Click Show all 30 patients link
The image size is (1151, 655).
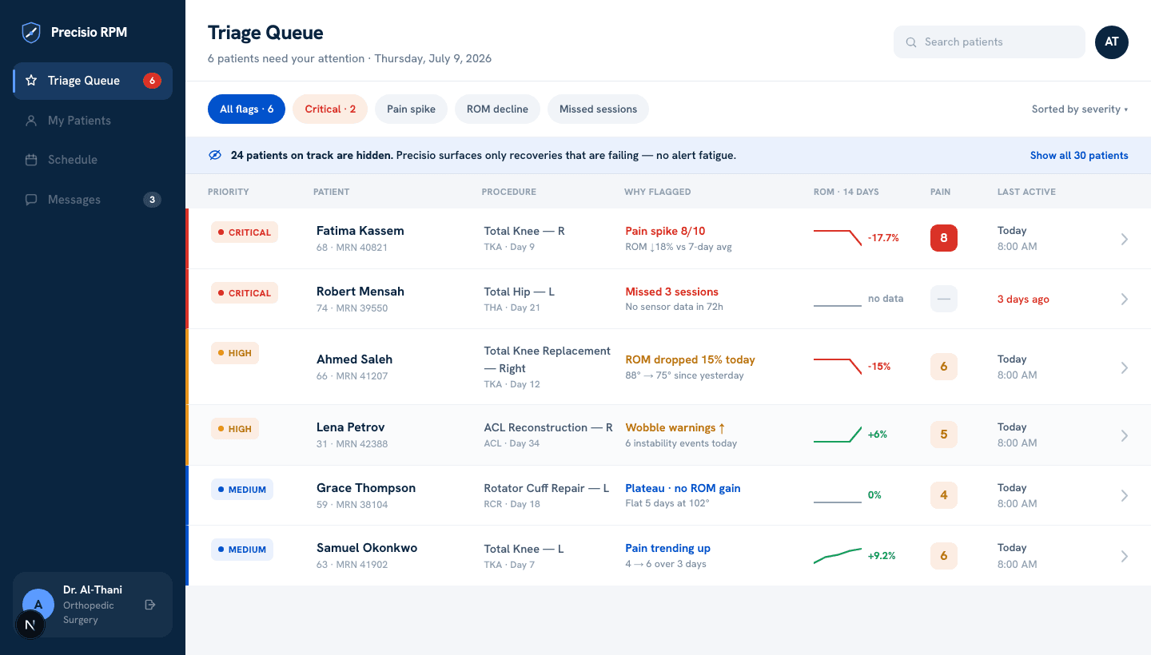coord(1079,156)
